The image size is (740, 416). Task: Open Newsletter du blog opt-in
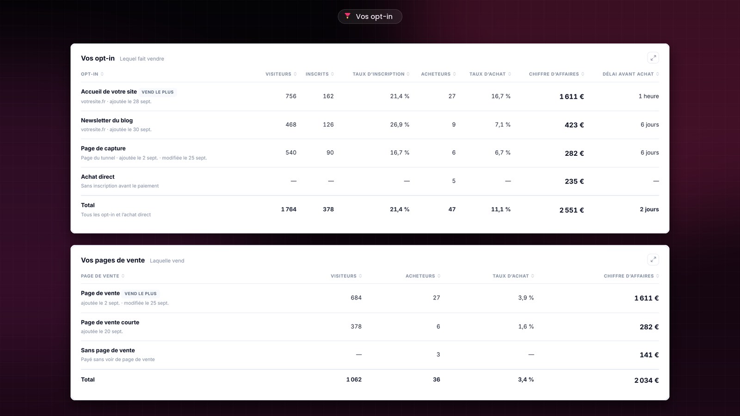click(370, 125)
